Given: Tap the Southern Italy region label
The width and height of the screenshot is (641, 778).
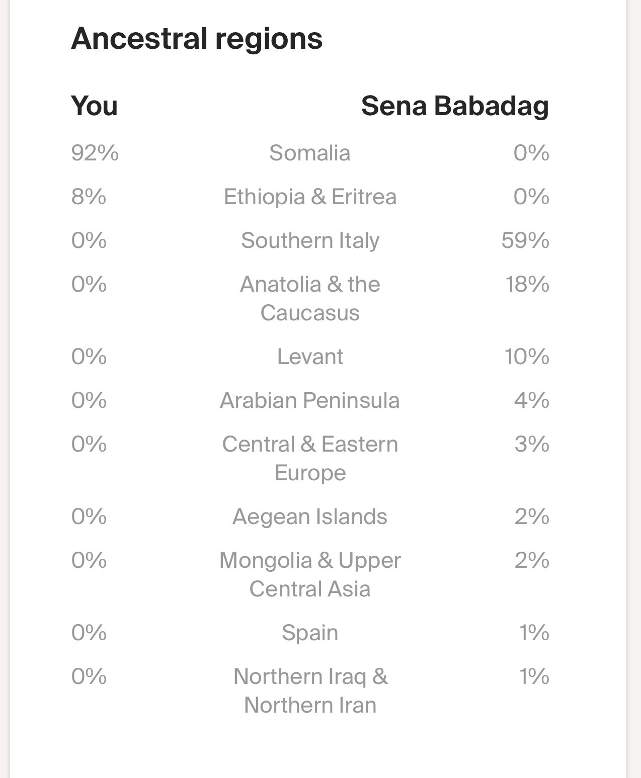Looking at the screenshot, I should tap(310, 240).
